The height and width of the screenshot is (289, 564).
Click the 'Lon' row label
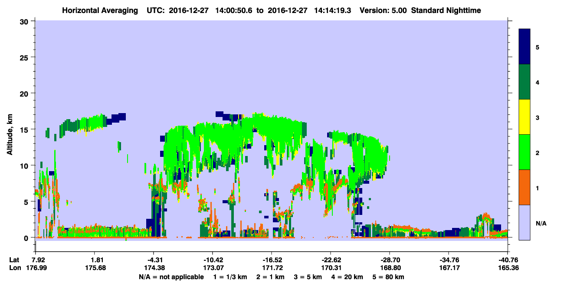click(x=14, y=268)
